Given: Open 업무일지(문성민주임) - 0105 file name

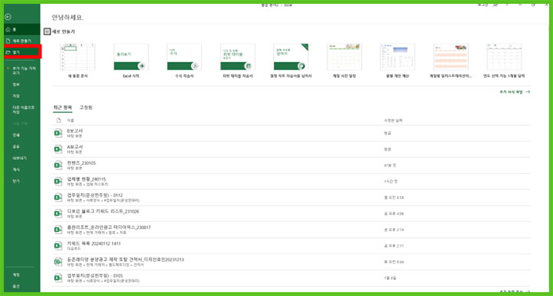Looking at the screenshot, I should point(95,275).
